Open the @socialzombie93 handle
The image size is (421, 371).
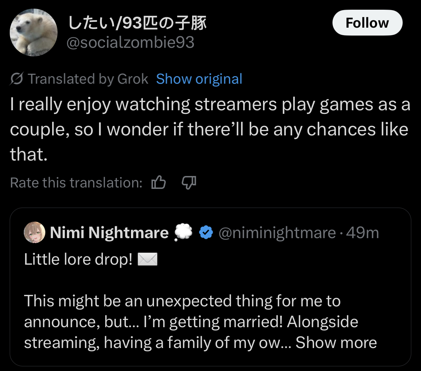coord(131,43)
